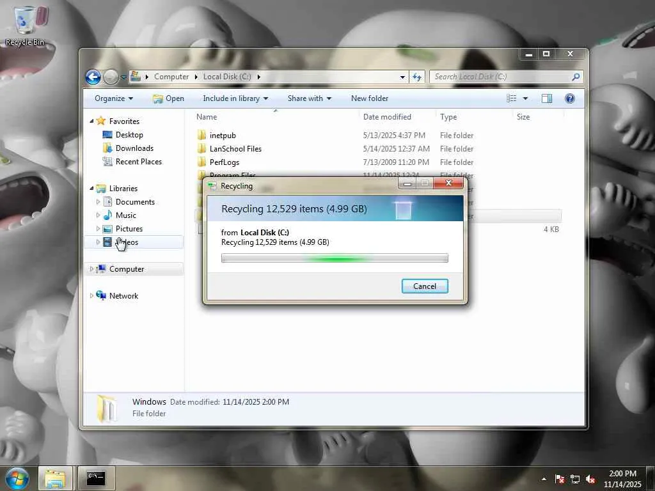Click the search magnifier icon
This screenshot has width=655, height=491.
[x=576, y=77]
